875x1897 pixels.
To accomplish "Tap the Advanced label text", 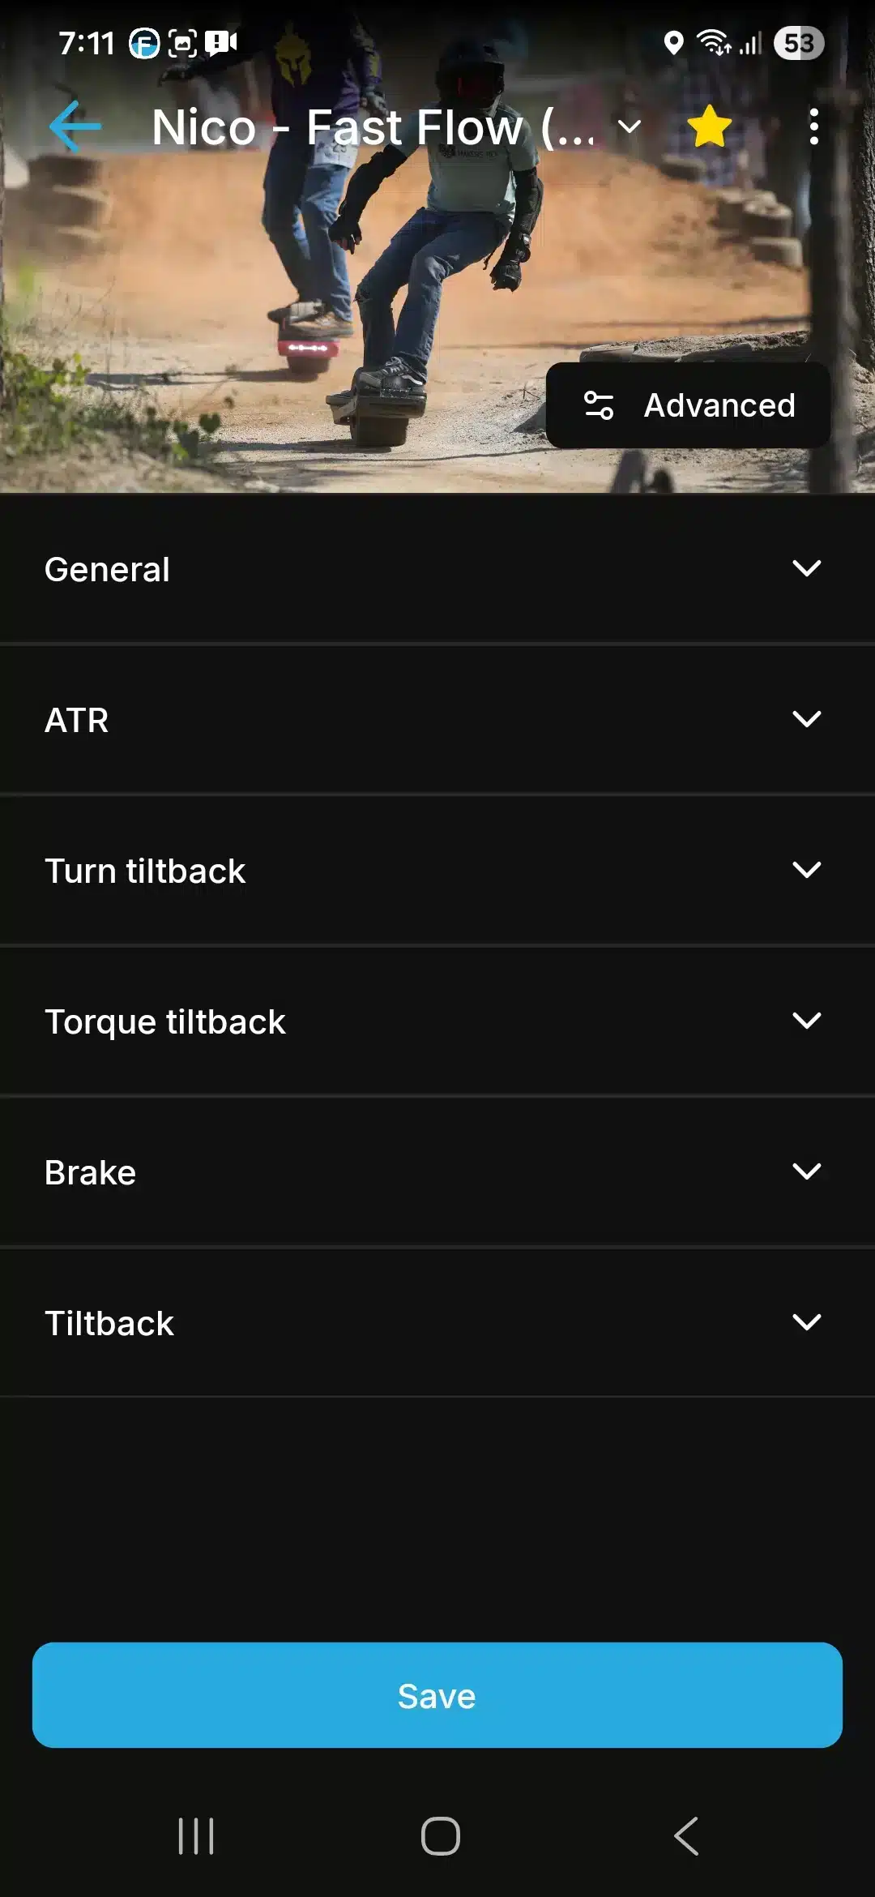I will point(719,405).
